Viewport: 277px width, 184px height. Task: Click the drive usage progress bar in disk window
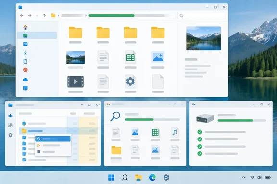pyautogui.click(x=242, y=120)
